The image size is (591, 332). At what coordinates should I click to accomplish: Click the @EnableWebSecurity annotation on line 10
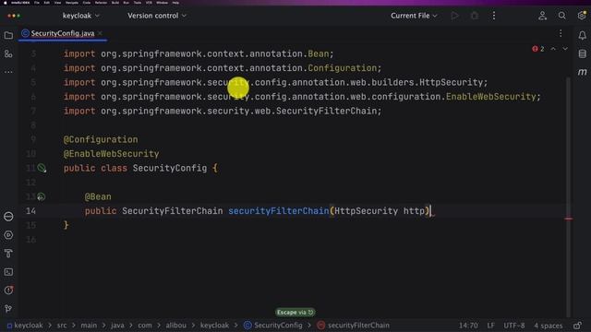(111, 154)
